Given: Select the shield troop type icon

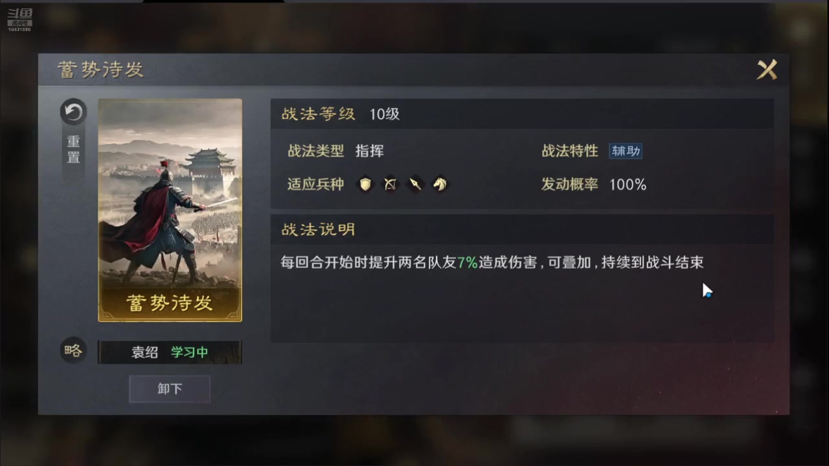Looking at the screenshot, I should (x=367, y=184).
